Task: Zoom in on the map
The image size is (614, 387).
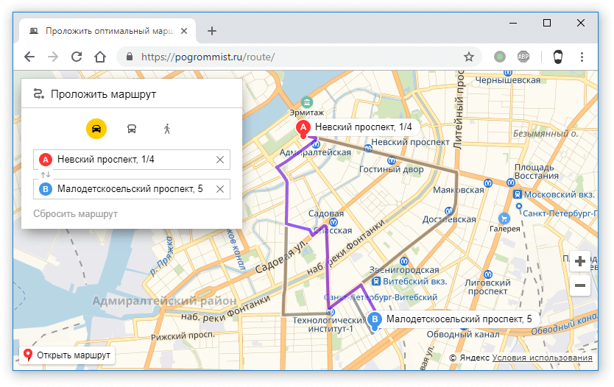Action: [x=580, y=261]
